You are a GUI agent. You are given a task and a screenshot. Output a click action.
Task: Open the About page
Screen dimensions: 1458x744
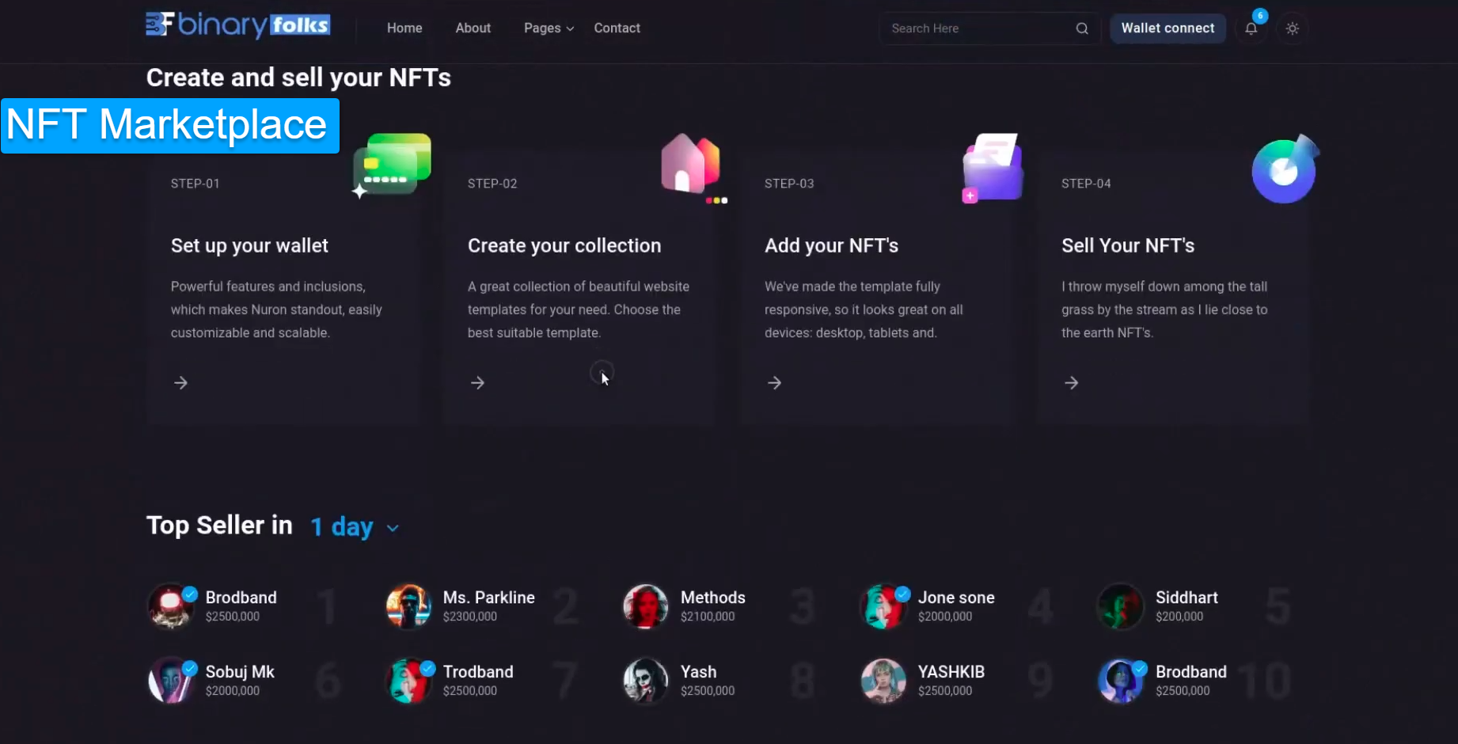click(x=473, y=28)
